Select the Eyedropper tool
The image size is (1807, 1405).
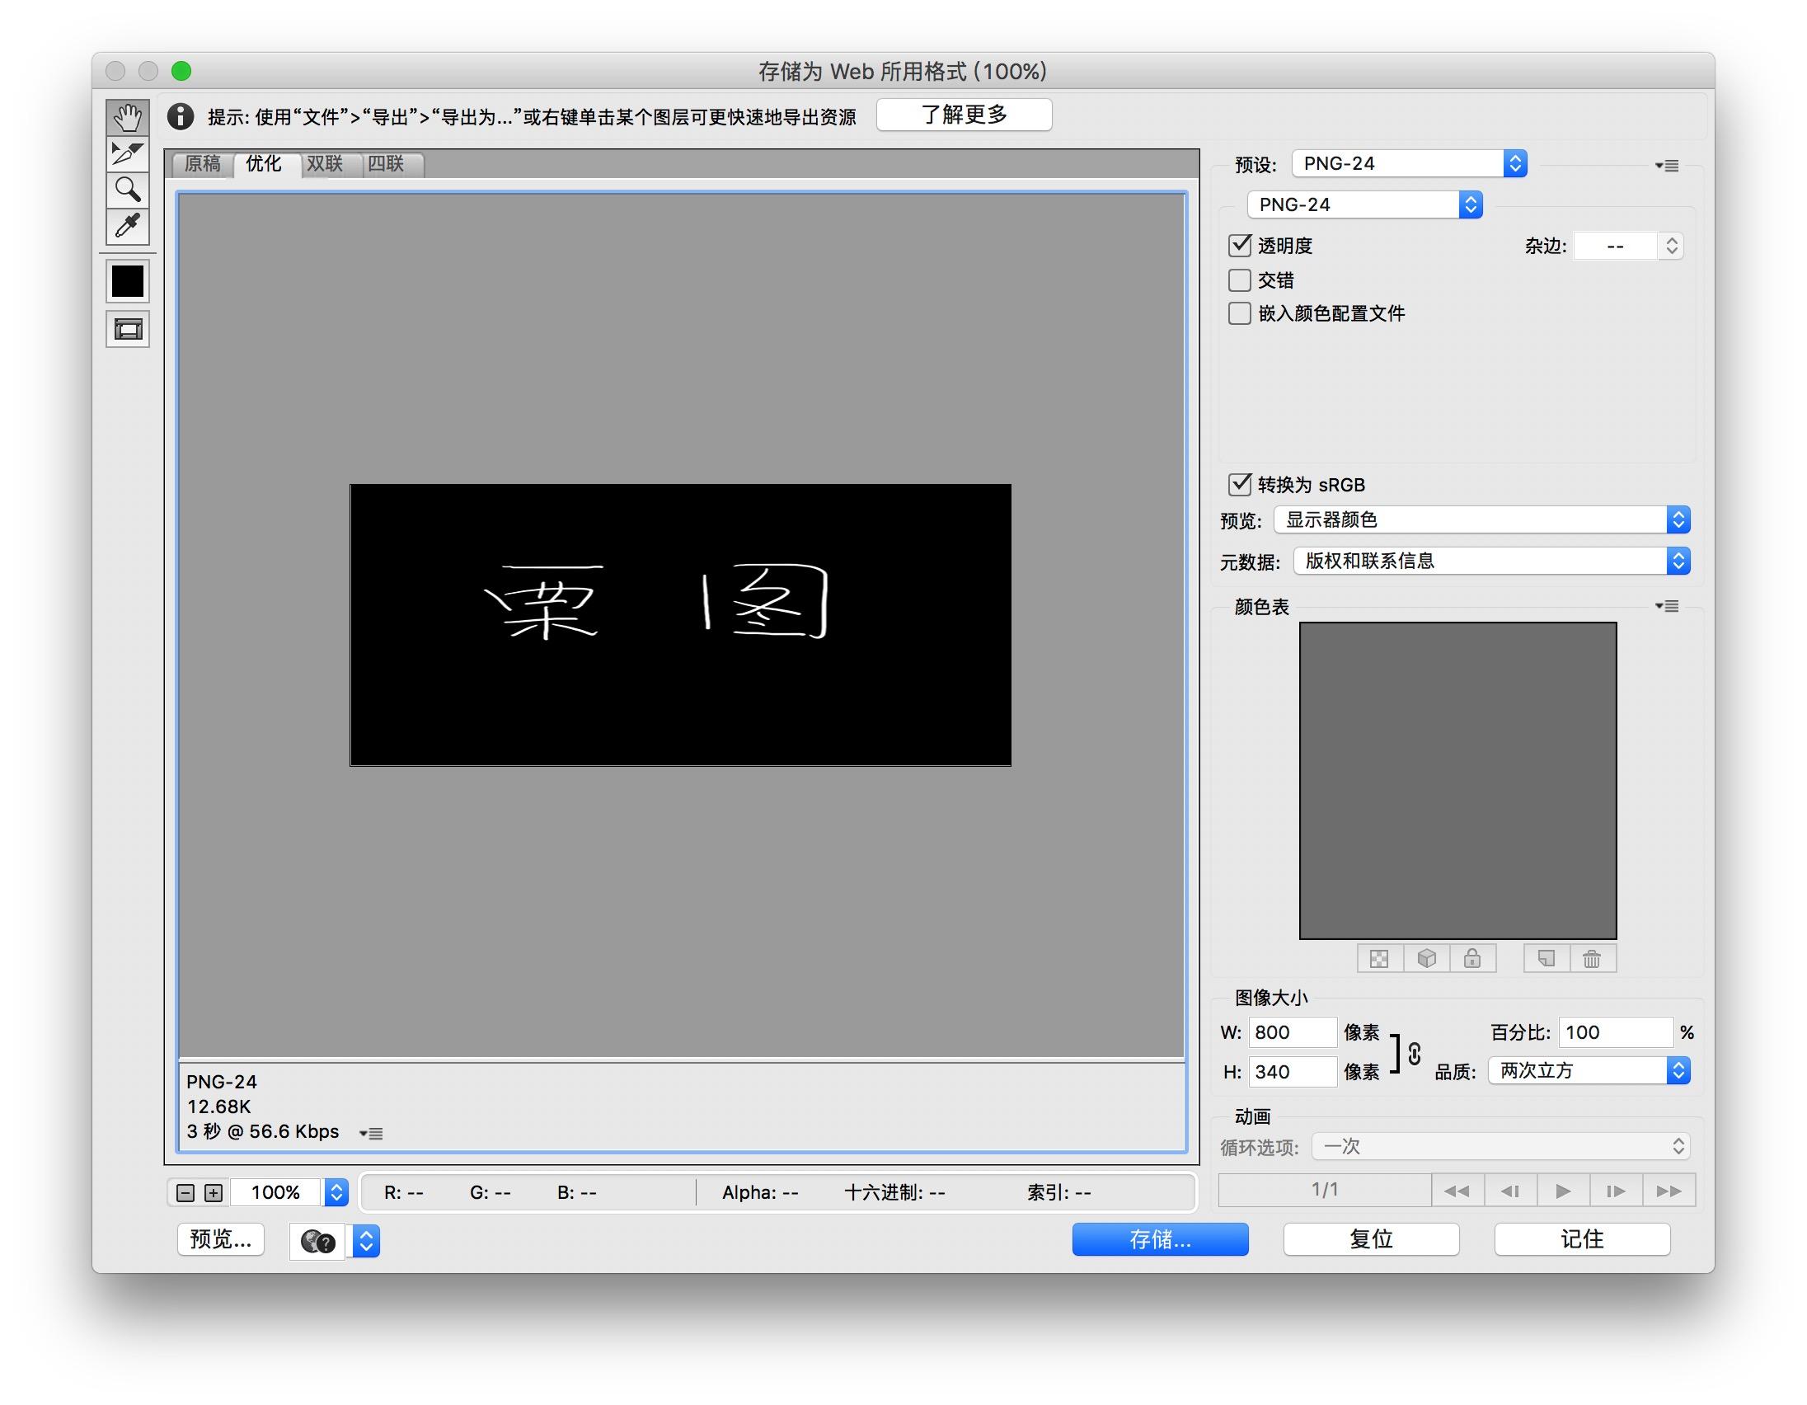pyautogui.click(x=128, y=226)
